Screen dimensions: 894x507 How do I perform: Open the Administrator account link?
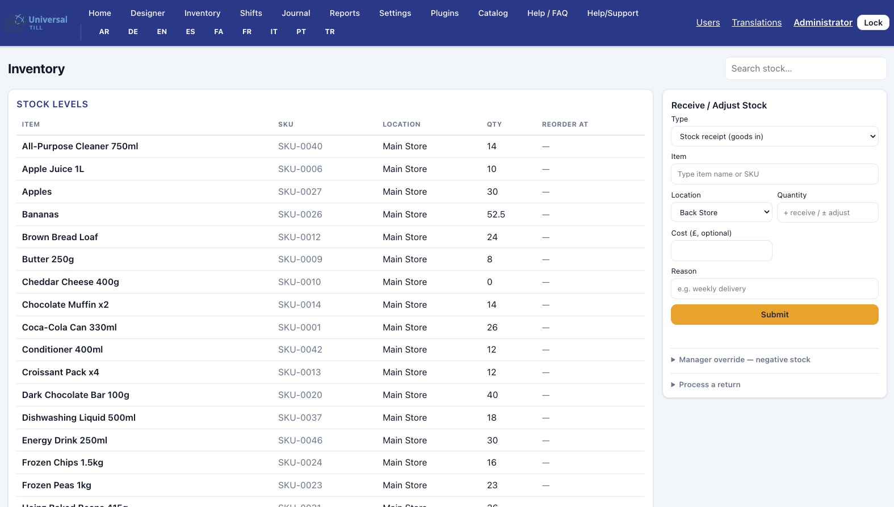(x=822, y=23)
